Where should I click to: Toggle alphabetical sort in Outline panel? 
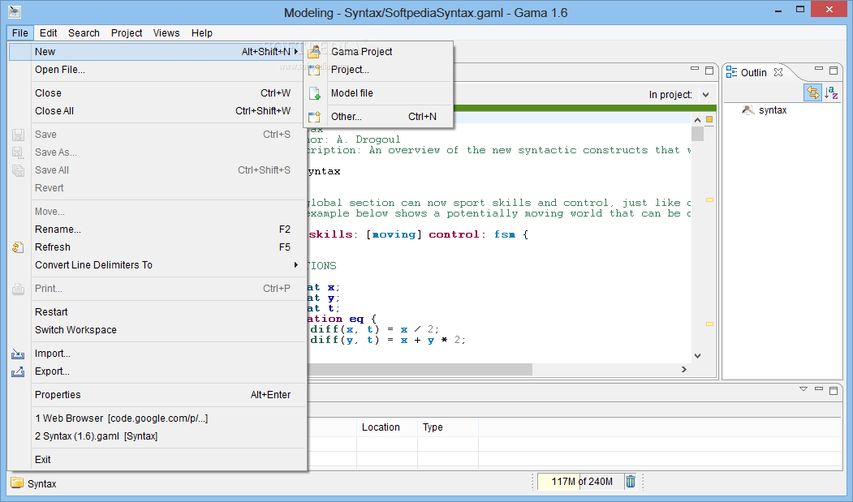831,93
